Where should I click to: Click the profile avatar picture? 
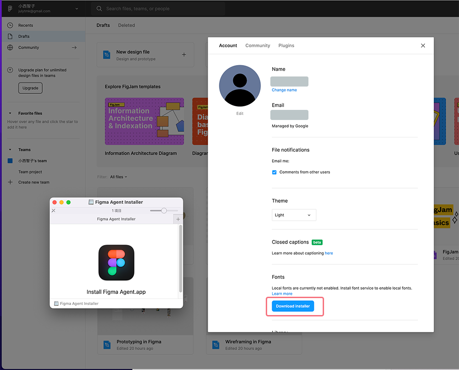click(240, 86)
